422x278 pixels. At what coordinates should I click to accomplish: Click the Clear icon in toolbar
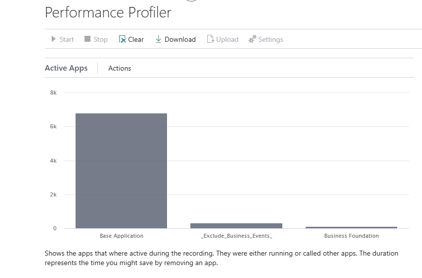tap(122, 39)
